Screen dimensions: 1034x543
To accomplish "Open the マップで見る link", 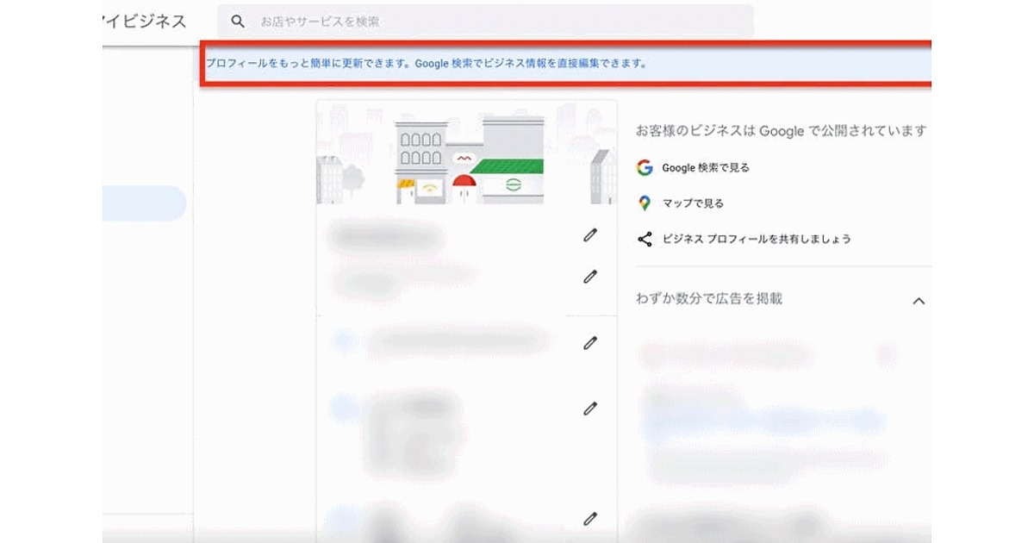I will pyautogui.click(x=693, y=203).
